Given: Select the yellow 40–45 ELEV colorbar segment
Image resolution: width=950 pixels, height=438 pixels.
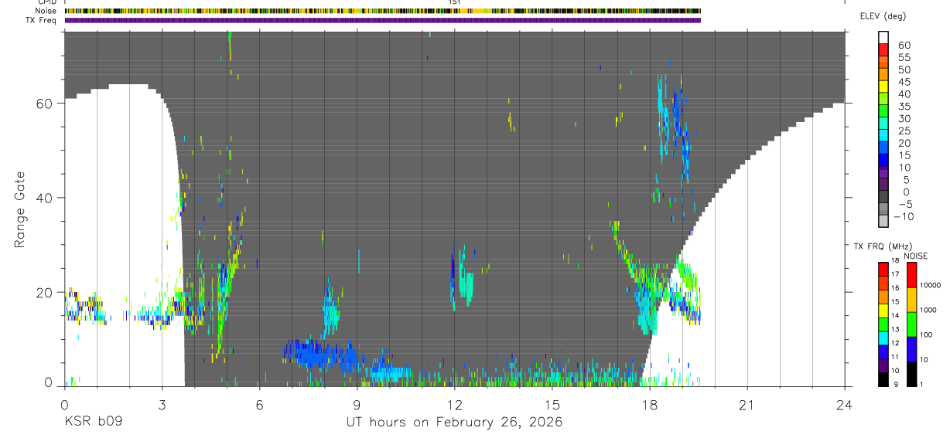Looking at the screenshot, I should [x=883, y=87].
